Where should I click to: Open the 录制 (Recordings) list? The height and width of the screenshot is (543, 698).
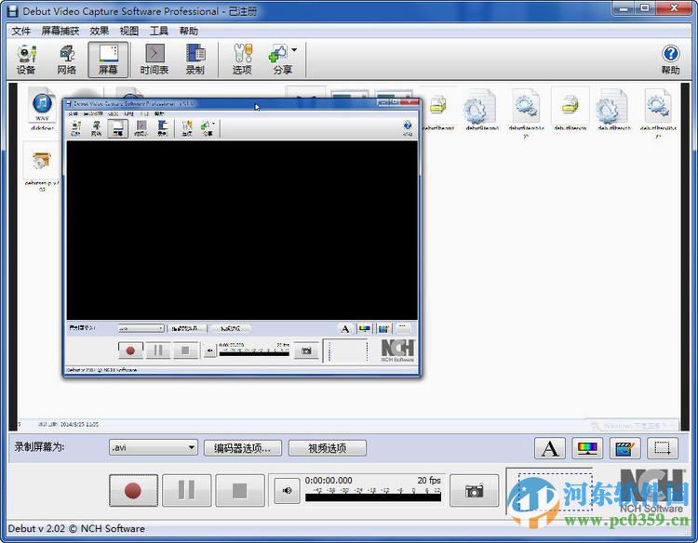click(195, 60)
